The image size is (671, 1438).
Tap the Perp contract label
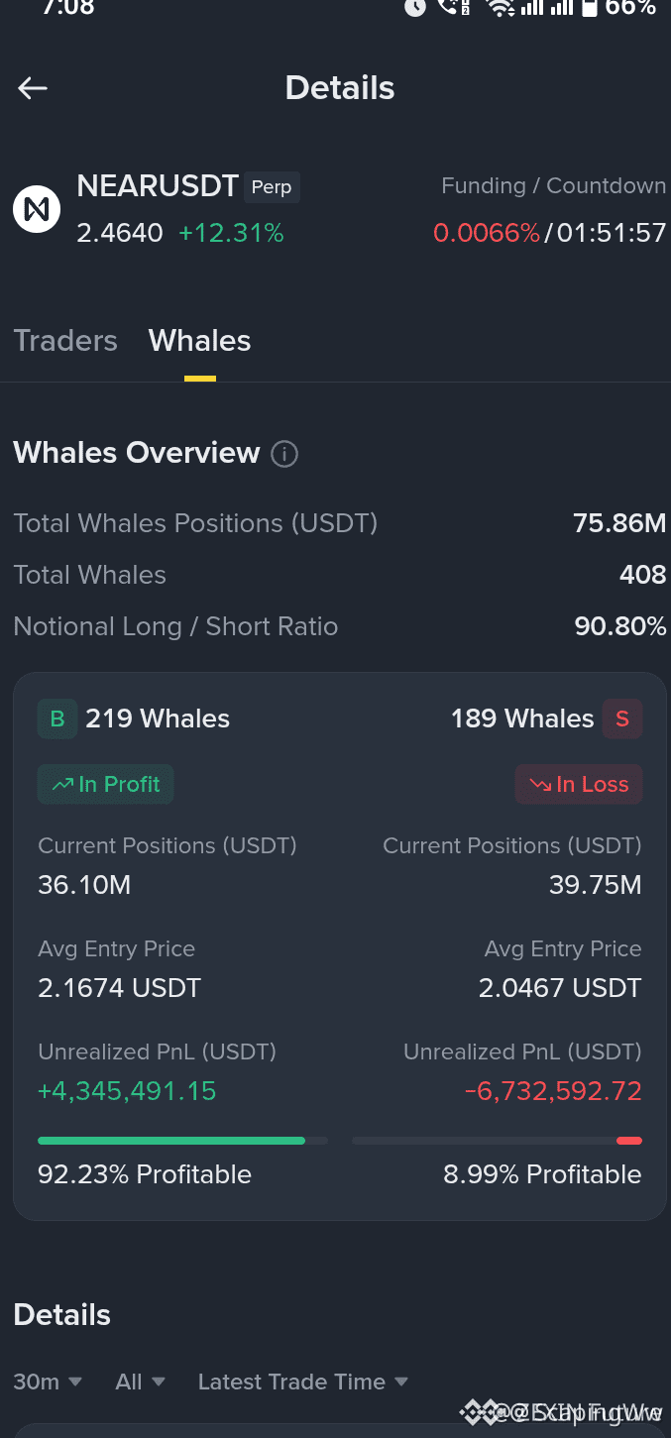pos(272,187)
